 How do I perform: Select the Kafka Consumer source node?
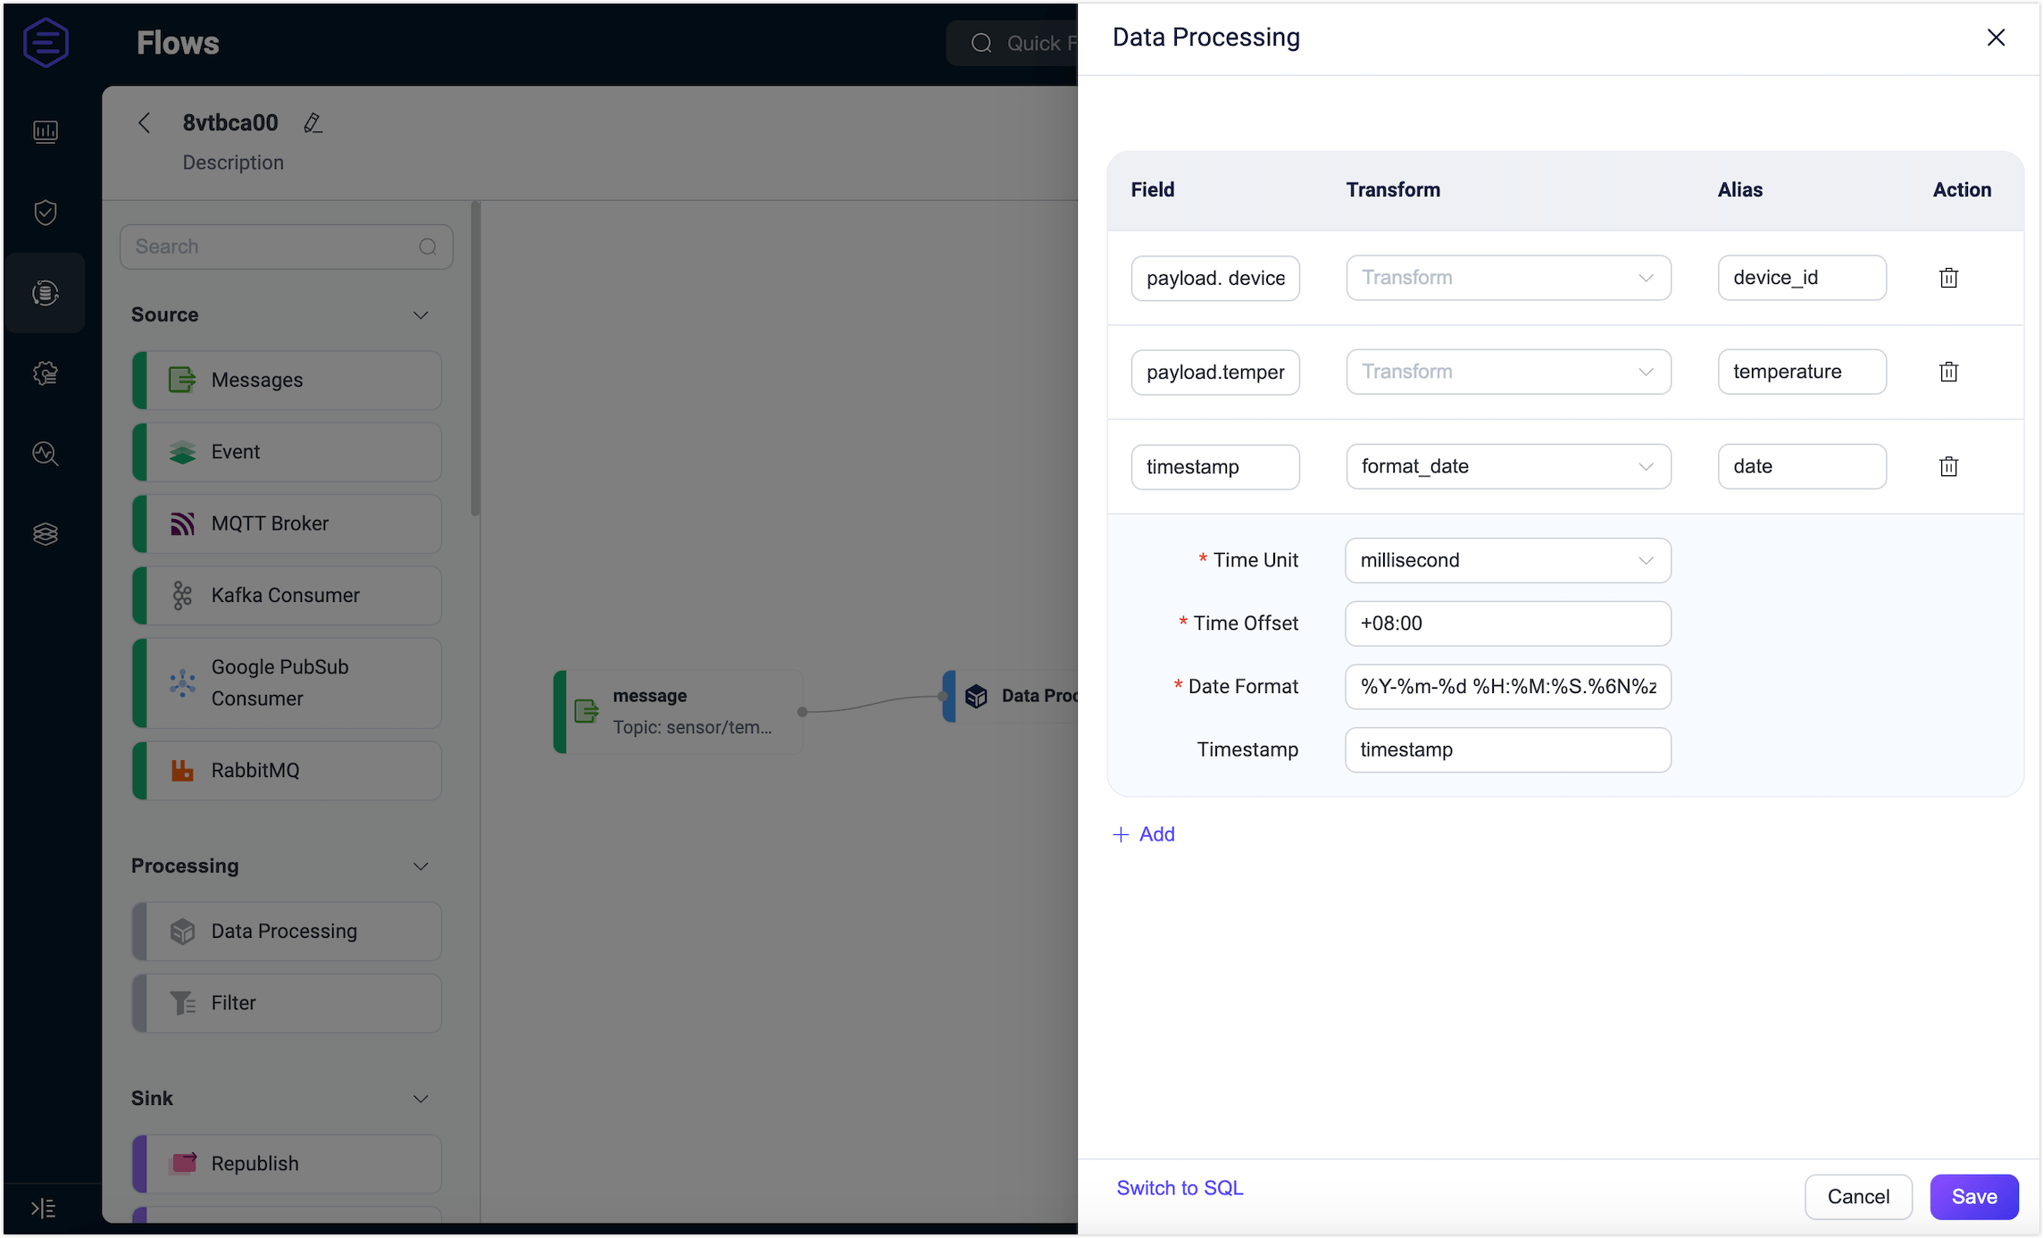click(286, 595)
